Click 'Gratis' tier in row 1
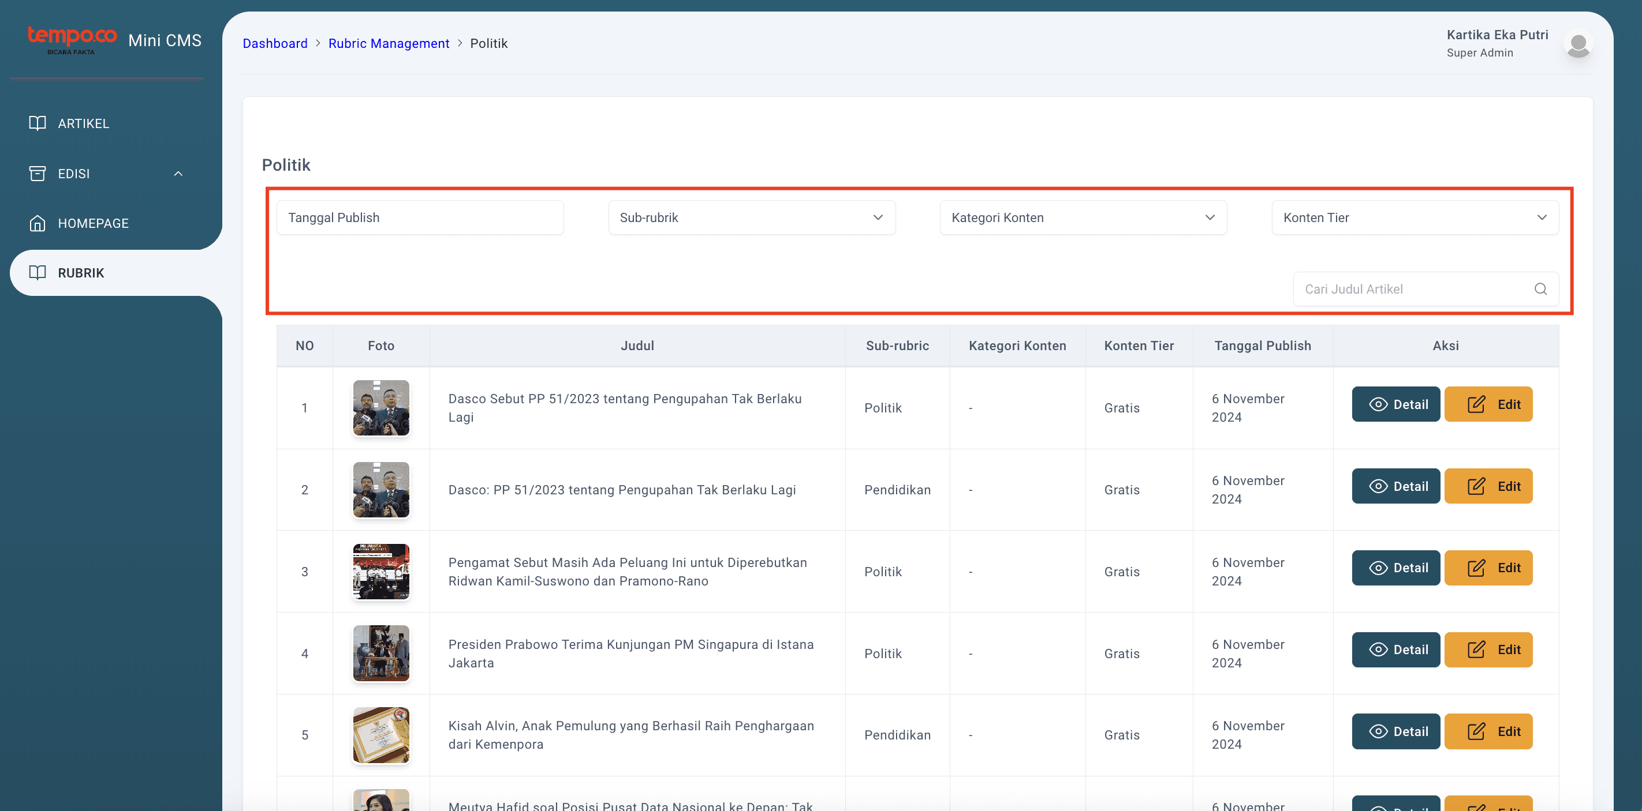This screenshot has width=1642, height=811. tap(1122, 408)
